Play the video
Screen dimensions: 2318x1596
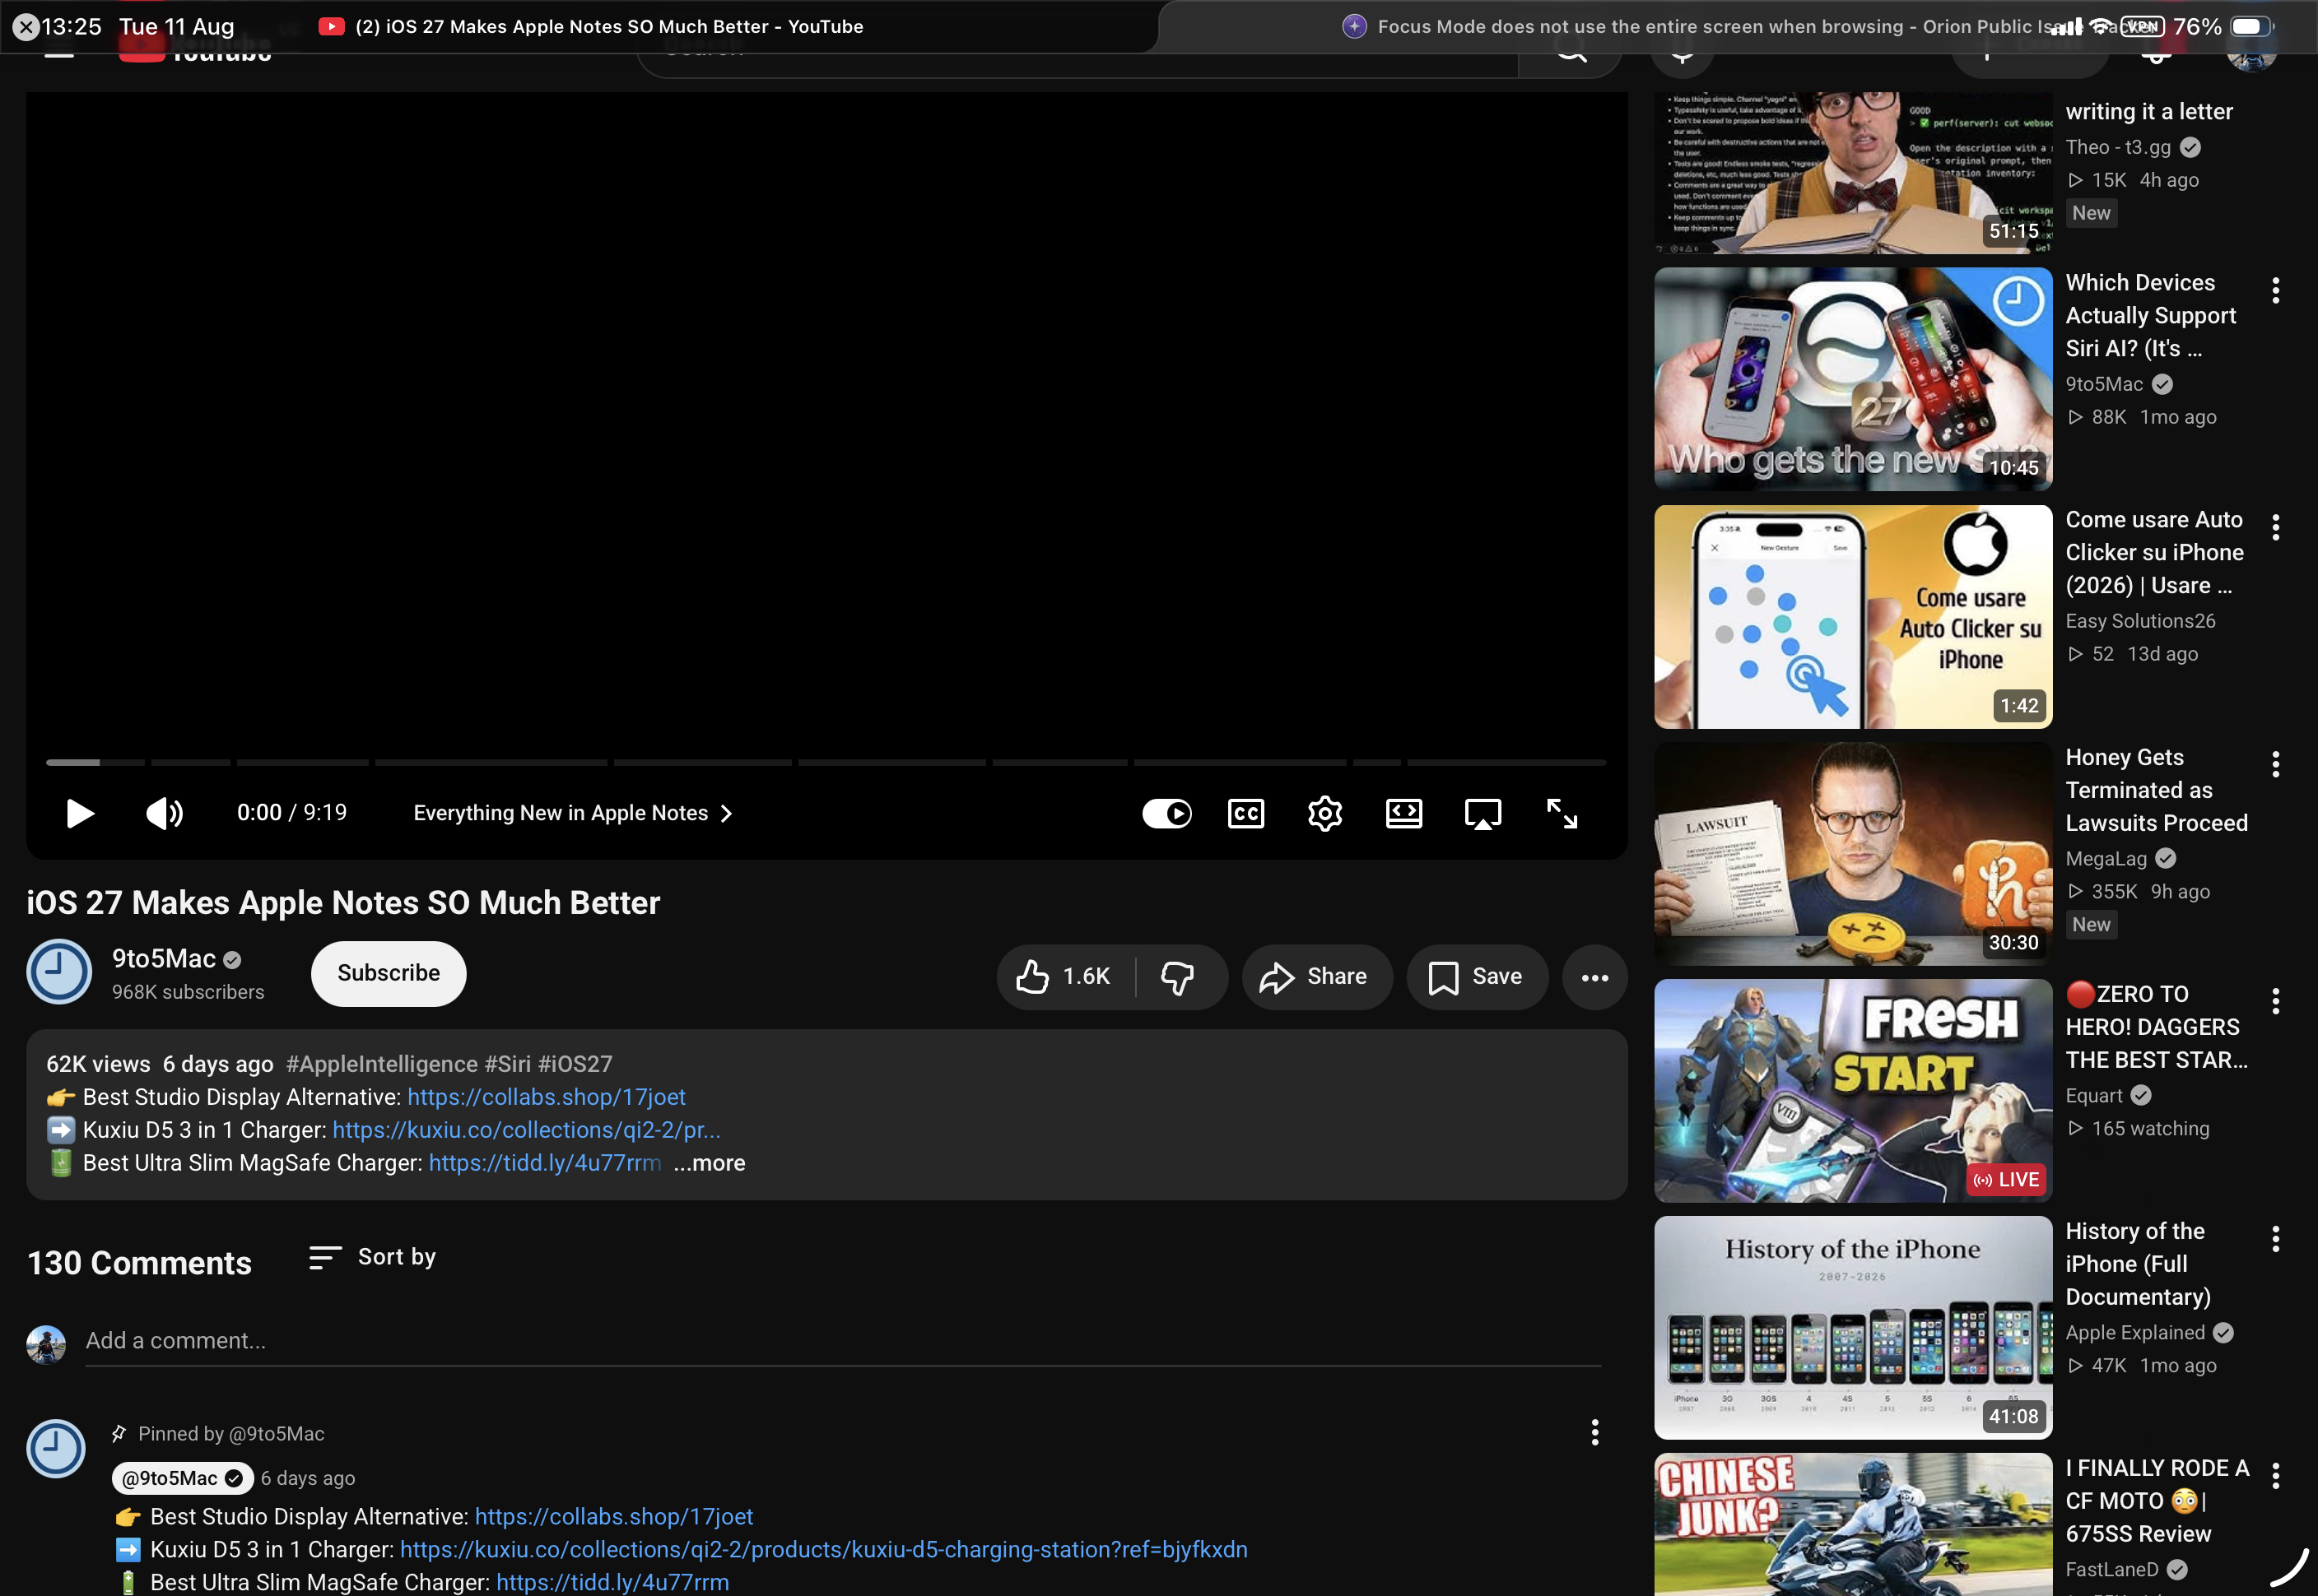pyautogui.click(x=80, y=813)
